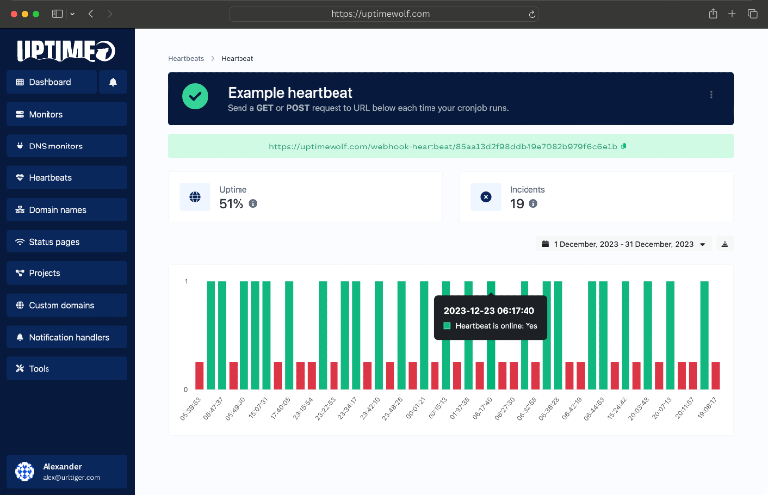
Task: Open Monitors in the sidebar
Action: coord(66,114)
